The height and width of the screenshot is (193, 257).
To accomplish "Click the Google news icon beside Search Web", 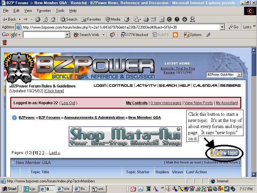I will 112,35.
